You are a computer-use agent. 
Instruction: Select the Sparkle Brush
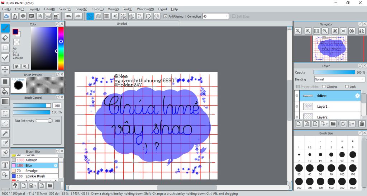(x=35, y=176)
